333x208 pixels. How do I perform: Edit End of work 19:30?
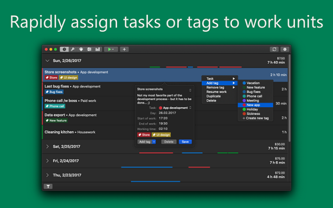pos(163,124)
